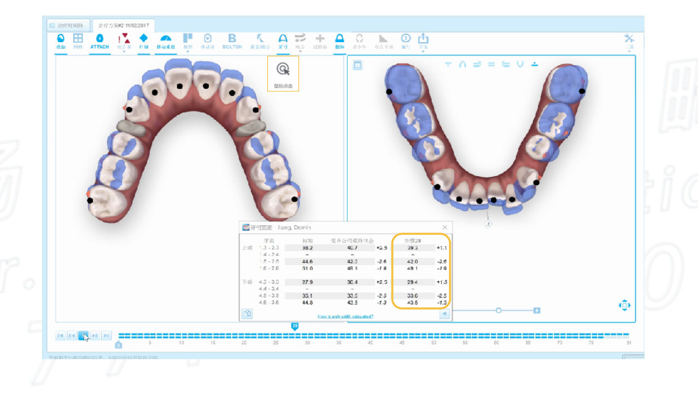Viewport: 698px width, 394px height.
Task: Copy arch width table using copy icon
Action: pyautogui.click(x=247, y=314)
